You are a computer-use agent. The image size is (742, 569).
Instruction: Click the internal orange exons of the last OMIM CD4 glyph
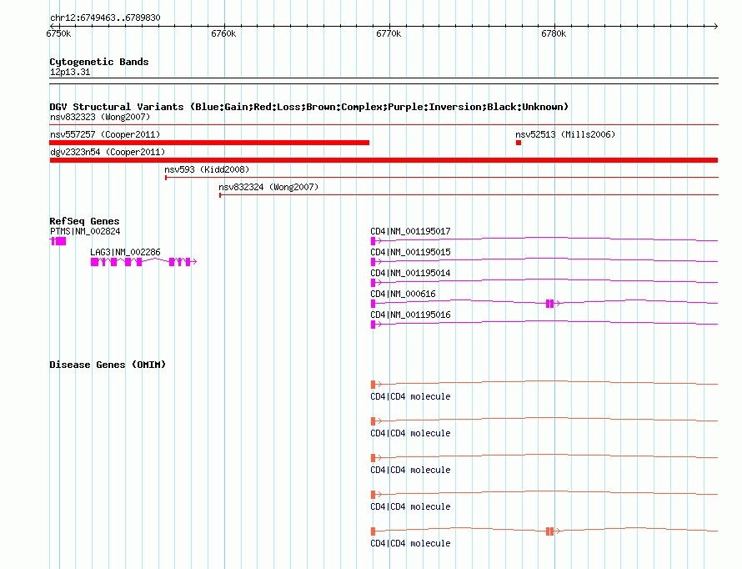click(549, 531)
